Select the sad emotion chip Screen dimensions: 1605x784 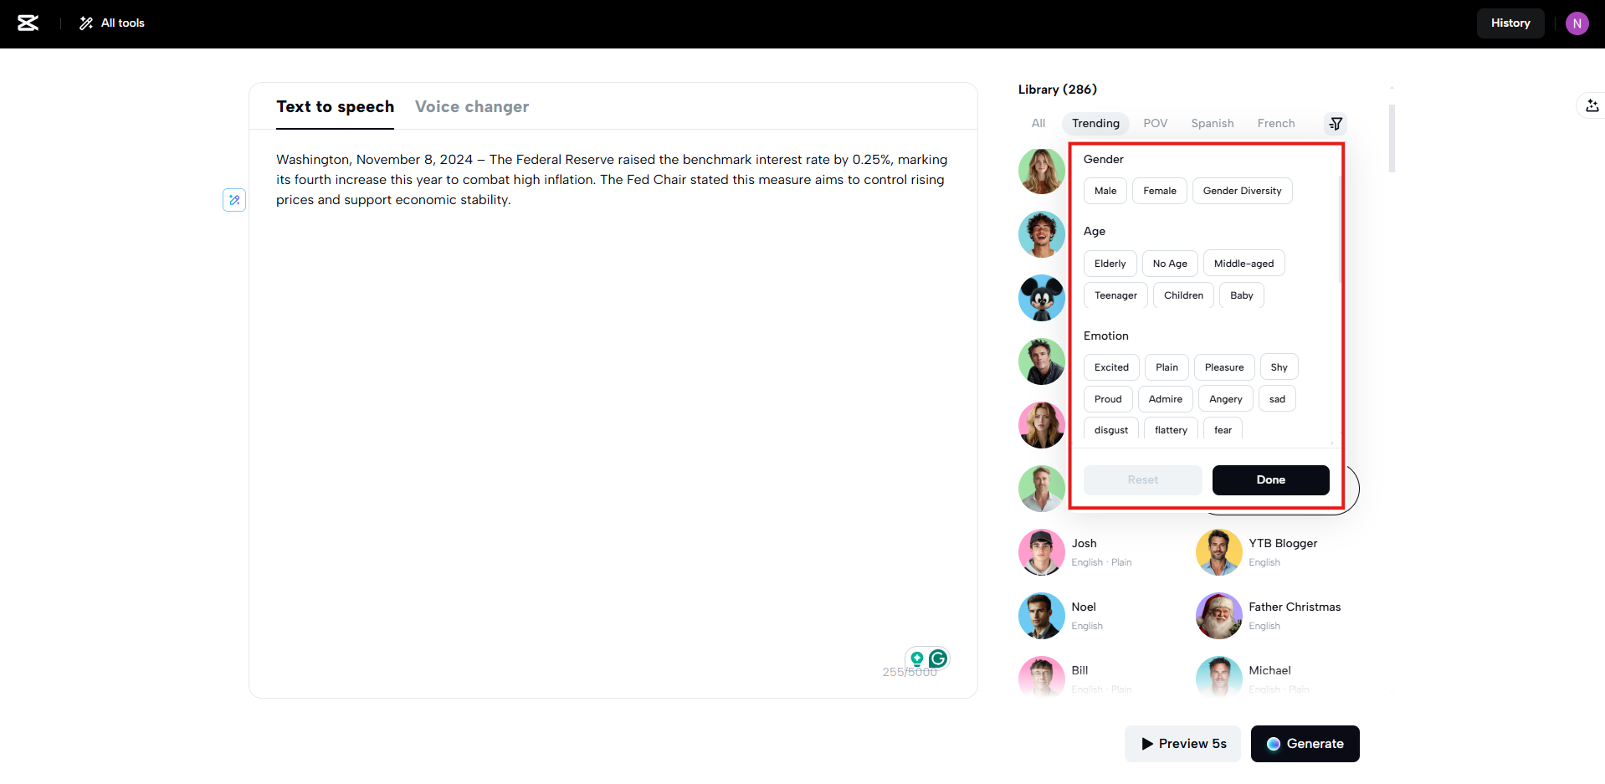tap(1277, 399)
